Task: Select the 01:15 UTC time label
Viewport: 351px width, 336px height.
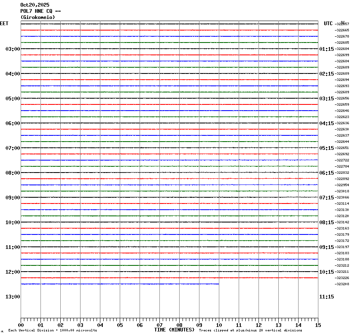Action: tap(327, 49)
